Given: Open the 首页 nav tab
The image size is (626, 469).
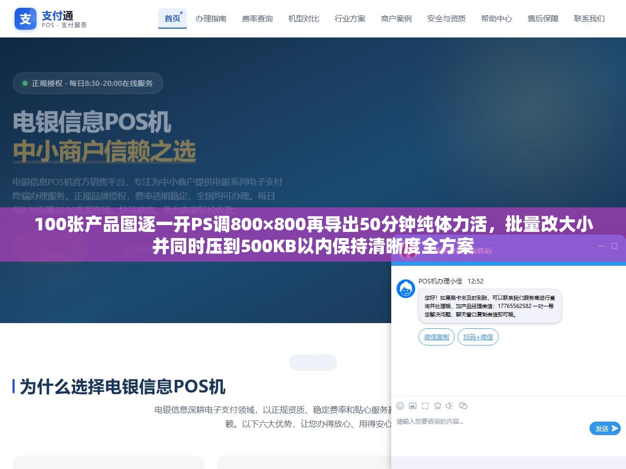Looking at the screenshot, I should tap(172, 18).
